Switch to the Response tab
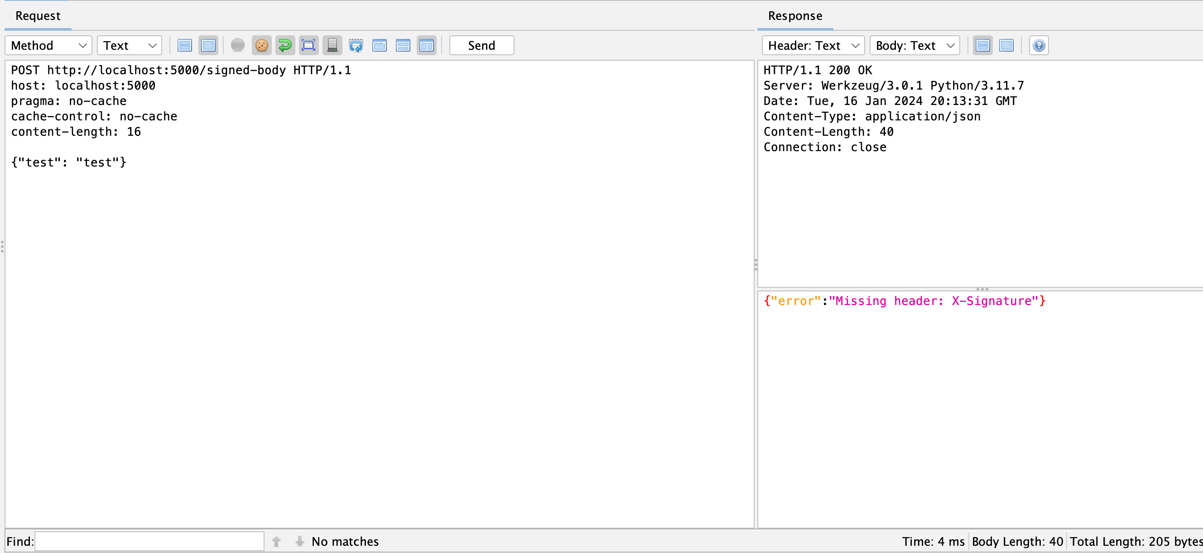Viewport: 1203px width, 553px height. click(x=795, y=16)
